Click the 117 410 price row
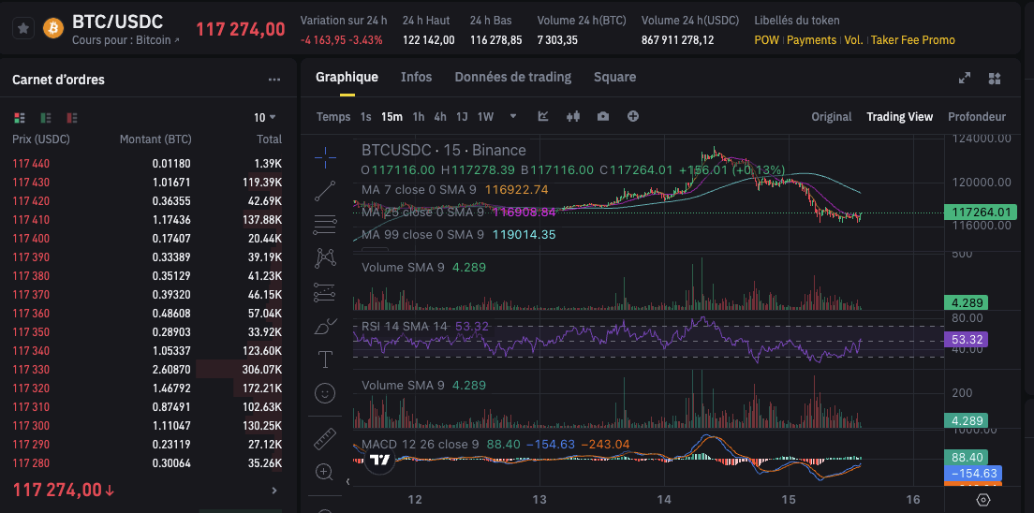The width and height of the screenshot is (1034, 513). 147,220
